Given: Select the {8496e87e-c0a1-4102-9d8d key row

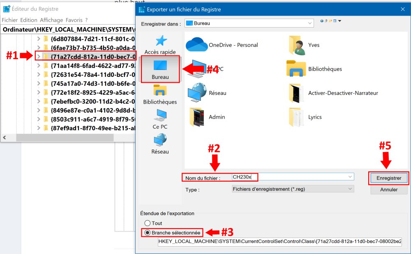Looking at the screenshot, I should coord(93,110).
